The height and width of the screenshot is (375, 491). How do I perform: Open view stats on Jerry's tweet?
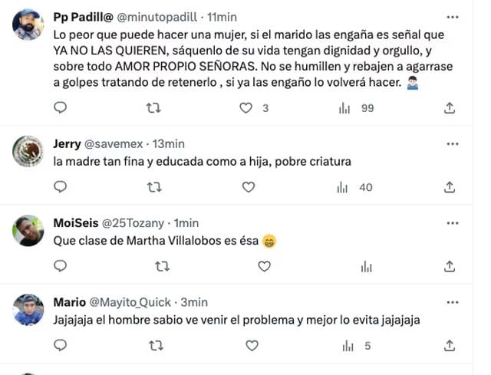tap(342, 187)
